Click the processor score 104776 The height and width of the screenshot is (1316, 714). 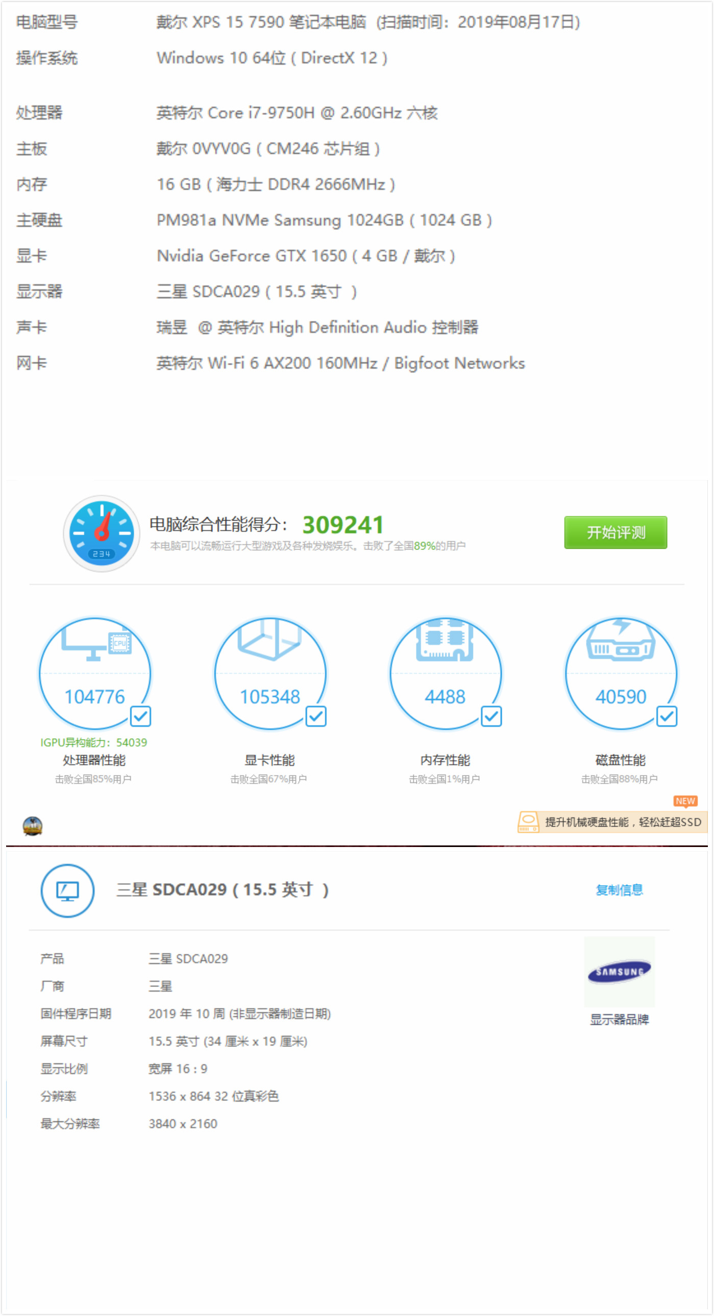pyautogui.click(x=94, y=697)
